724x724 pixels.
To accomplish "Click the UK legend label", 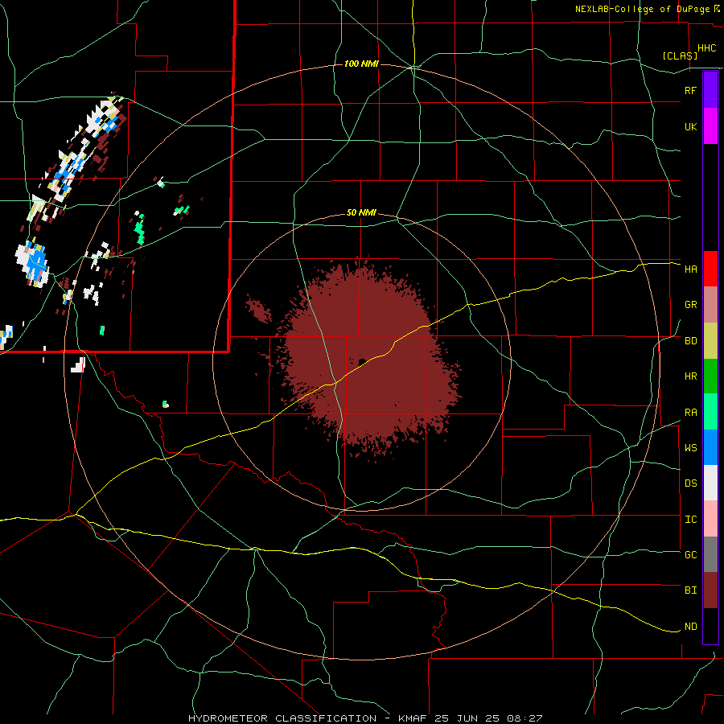I will [690, 127].
